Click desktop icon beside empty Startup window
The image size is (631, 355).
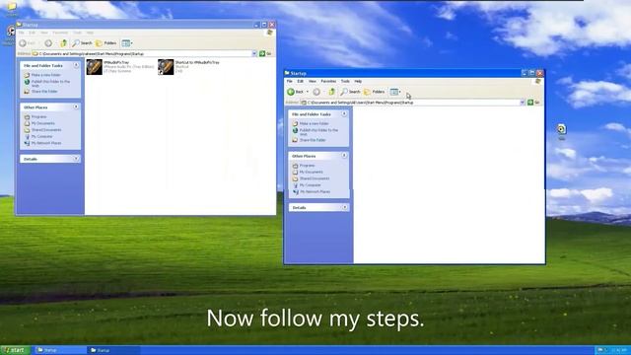(561, 131)
